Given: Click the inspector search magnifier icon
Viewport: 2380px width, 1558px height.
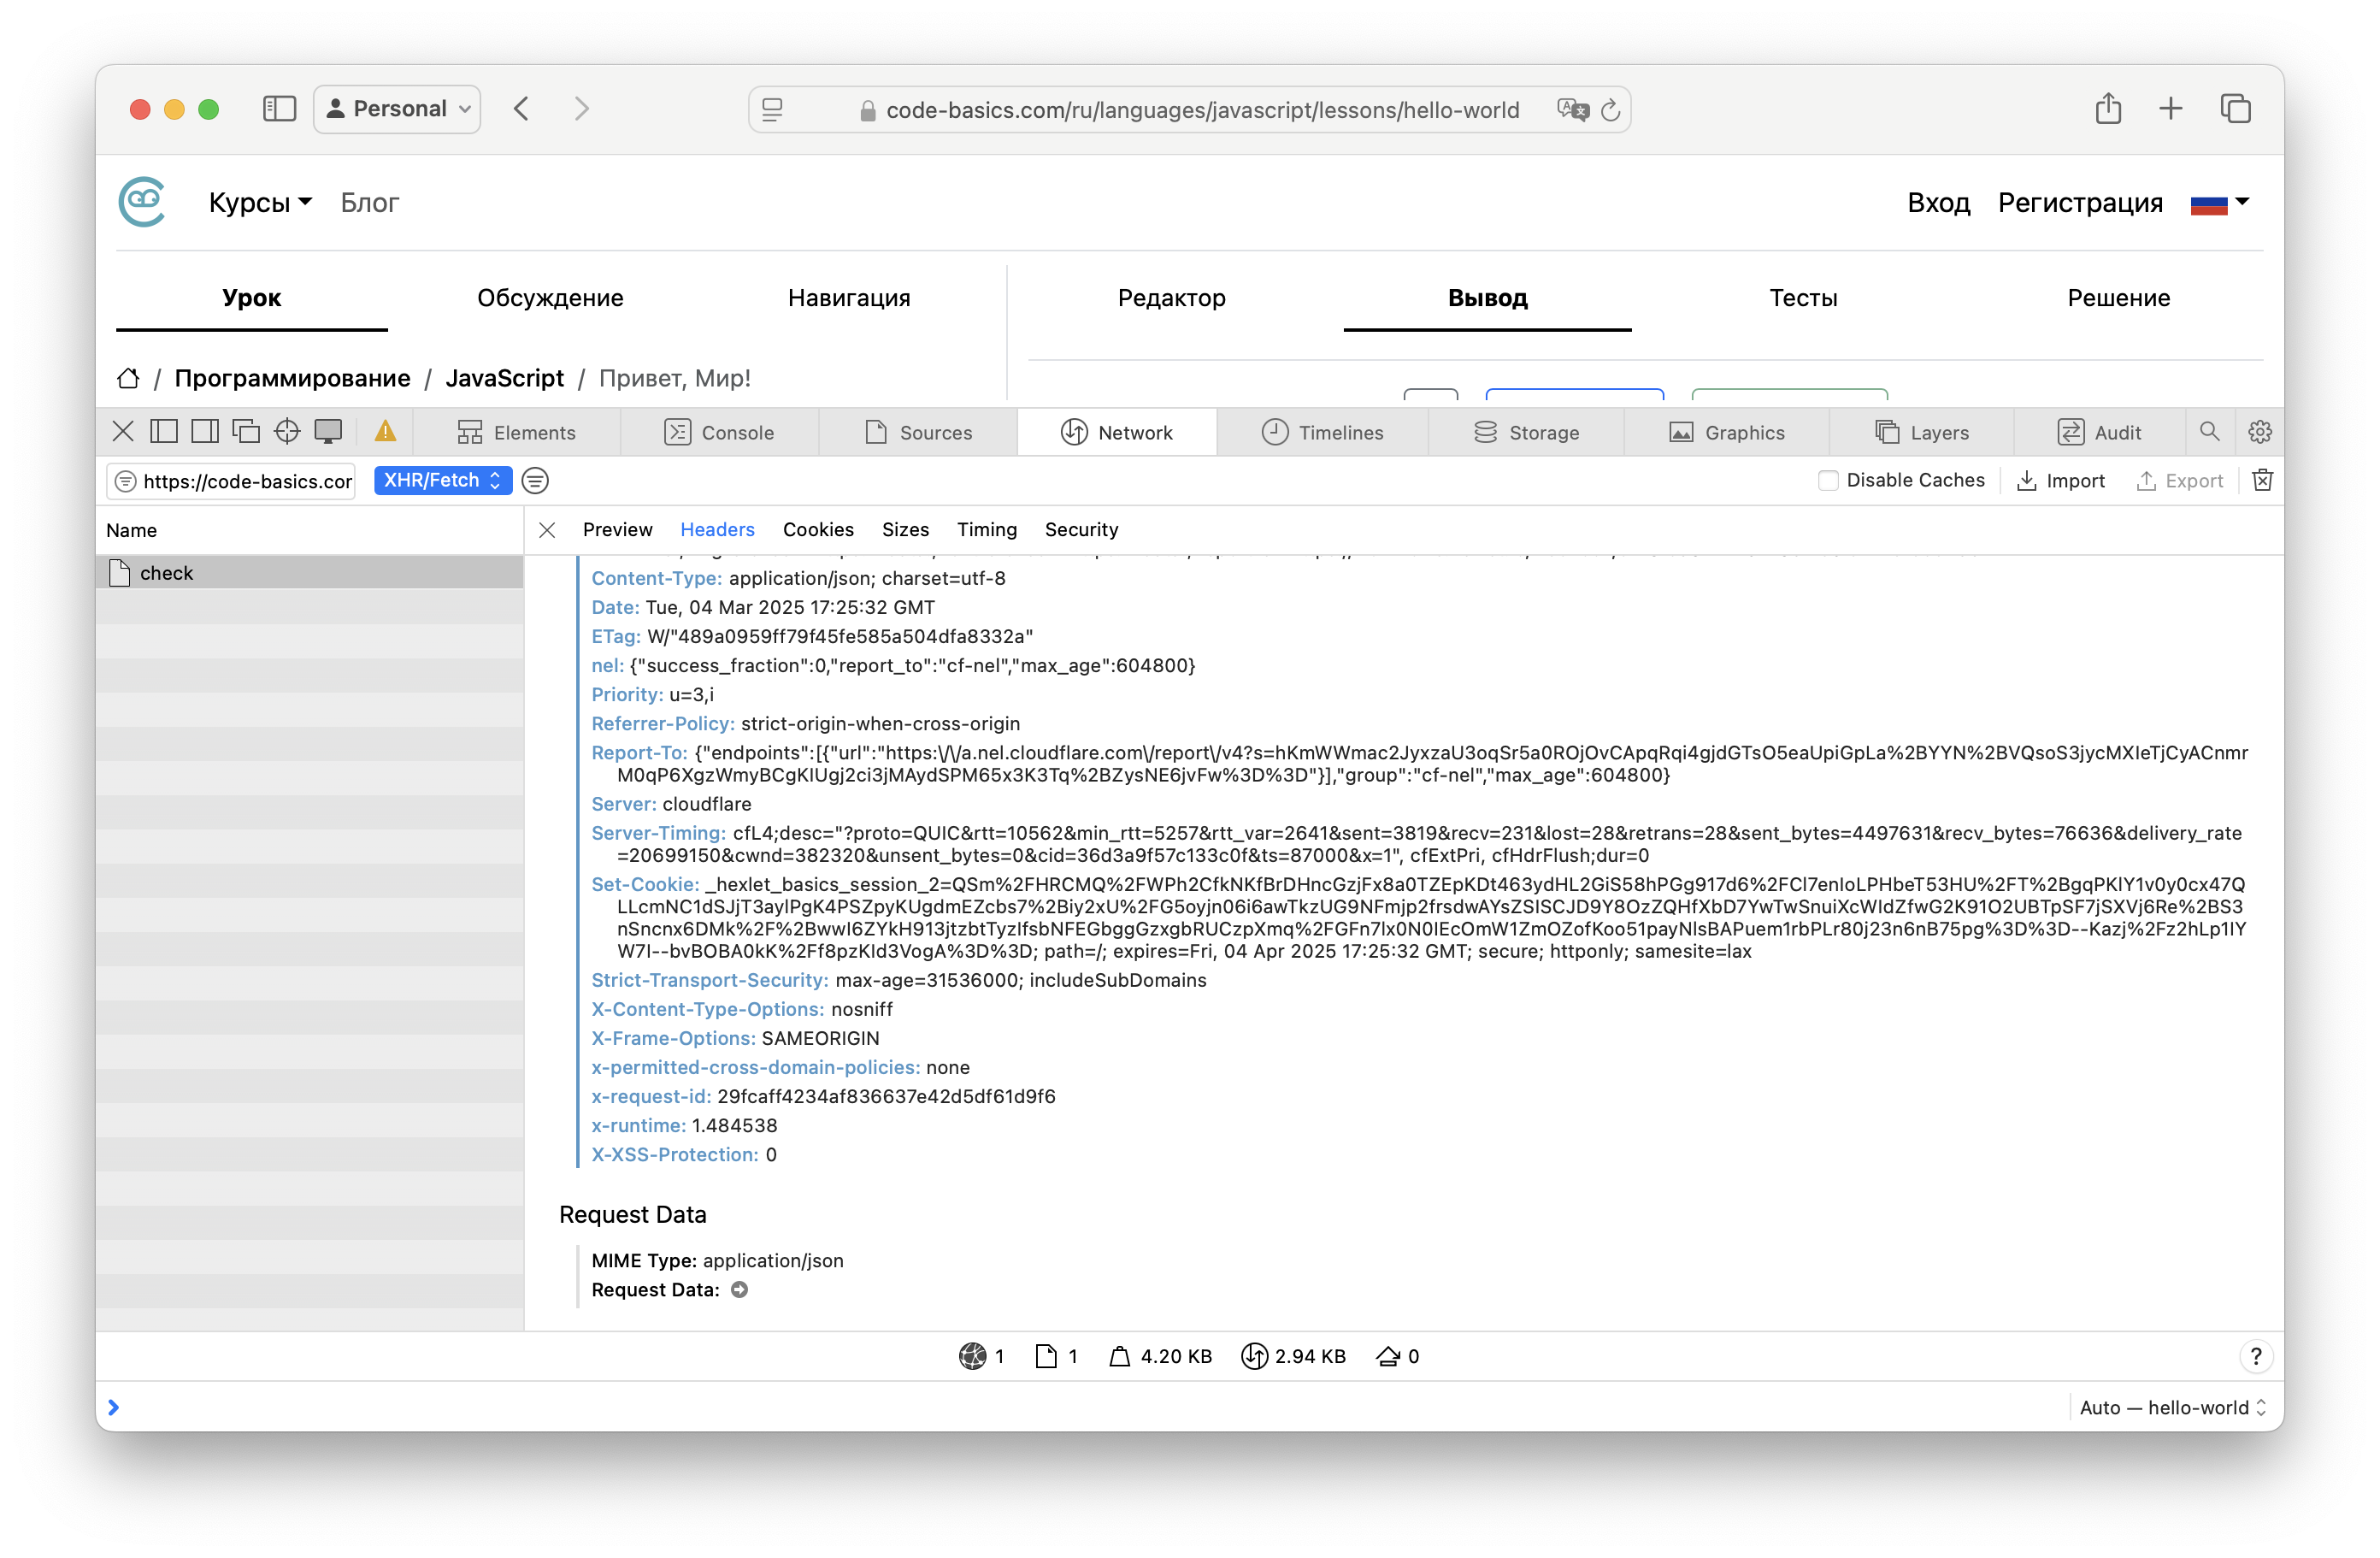Looking at the screenshot, I should 2209,432.
